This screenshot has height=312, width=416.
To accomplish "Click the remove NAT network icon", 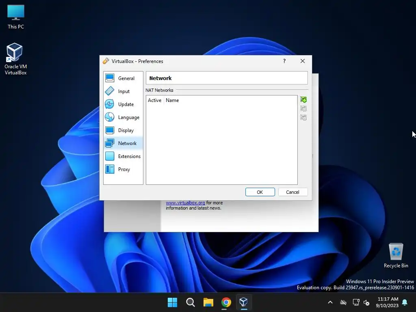I will 303,108.
